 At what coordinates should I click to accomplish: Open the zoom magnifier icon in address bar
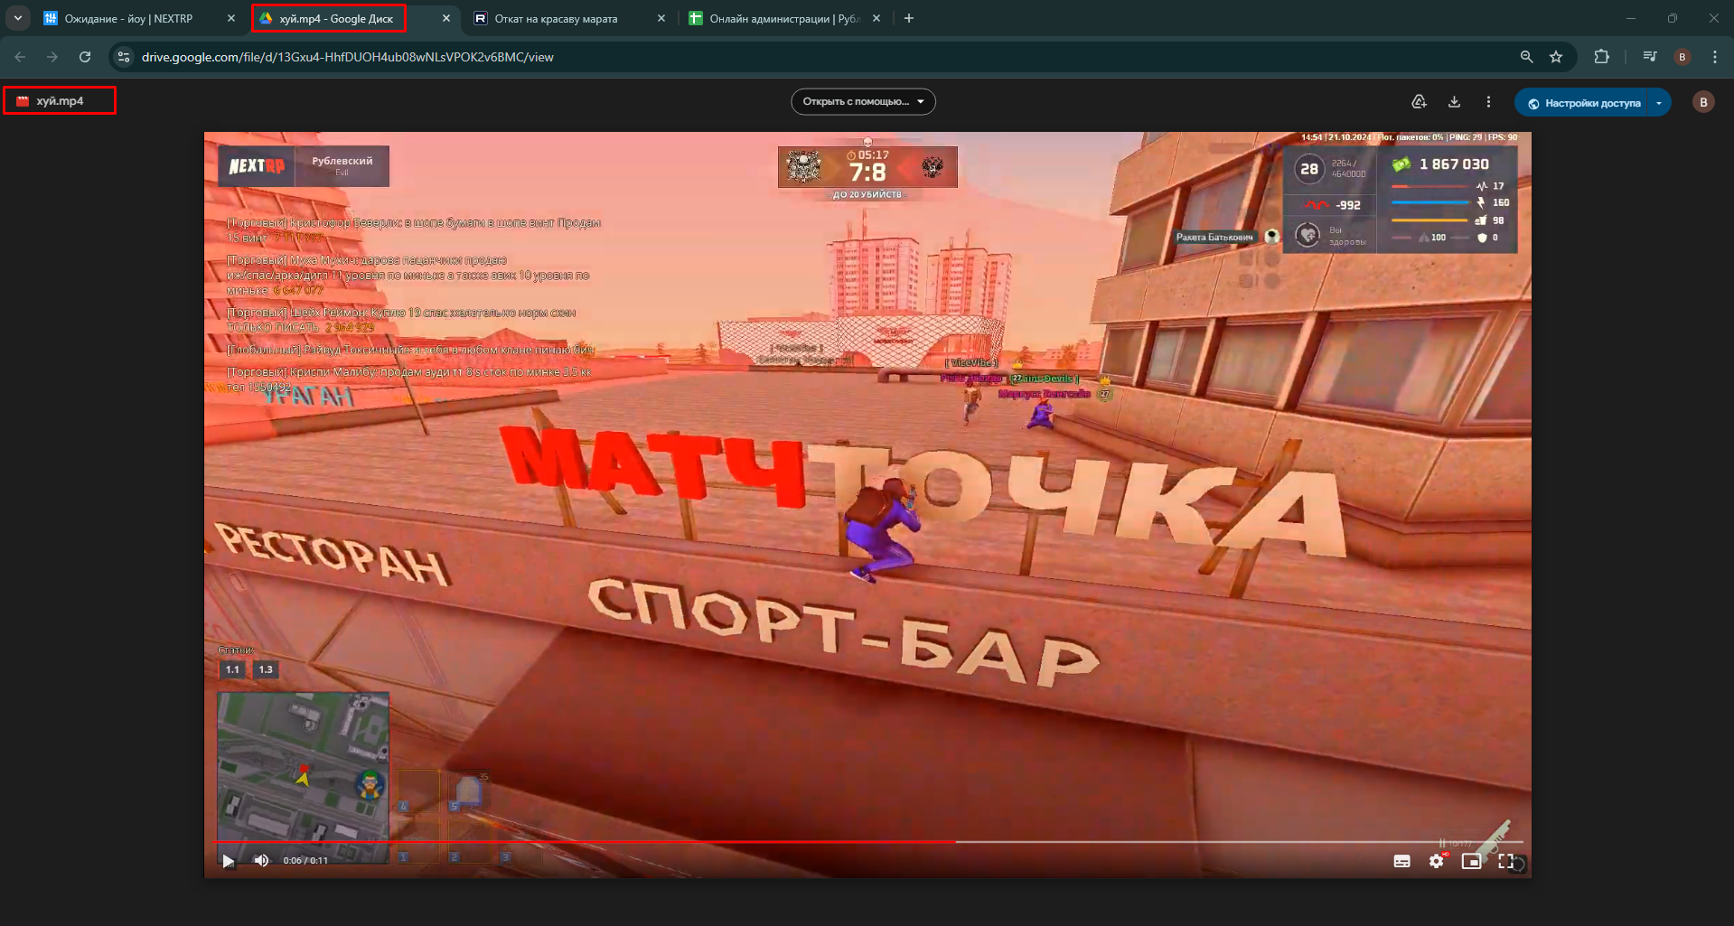tap(1526, 57)
